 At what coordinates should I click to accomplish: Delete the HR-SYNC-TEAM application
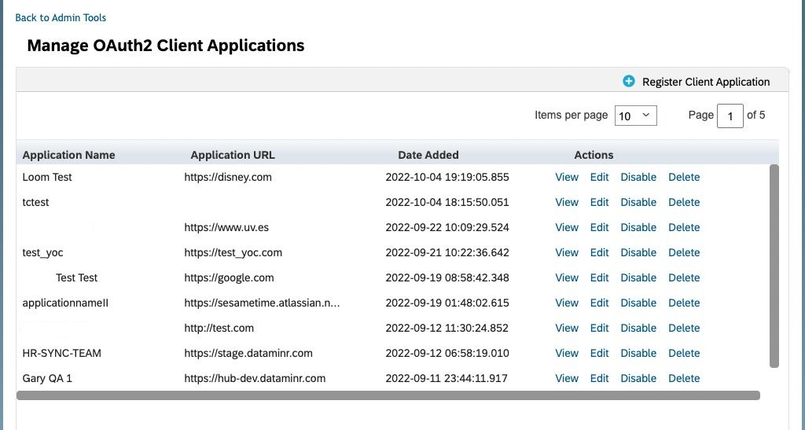tap(684, 353)
